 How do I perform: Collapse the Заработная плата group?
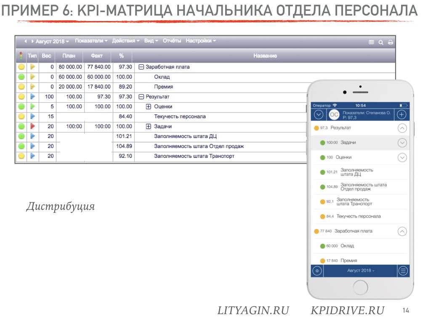tap(141, 67)
